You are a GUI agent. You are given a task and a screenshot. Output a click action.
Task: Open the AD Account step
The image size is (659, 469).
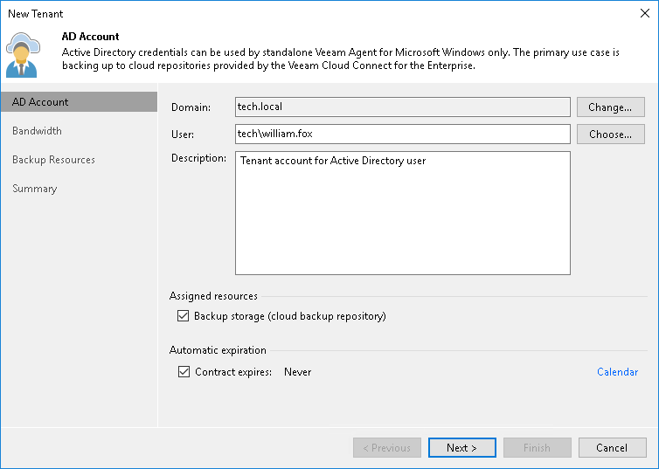point(79,102)
